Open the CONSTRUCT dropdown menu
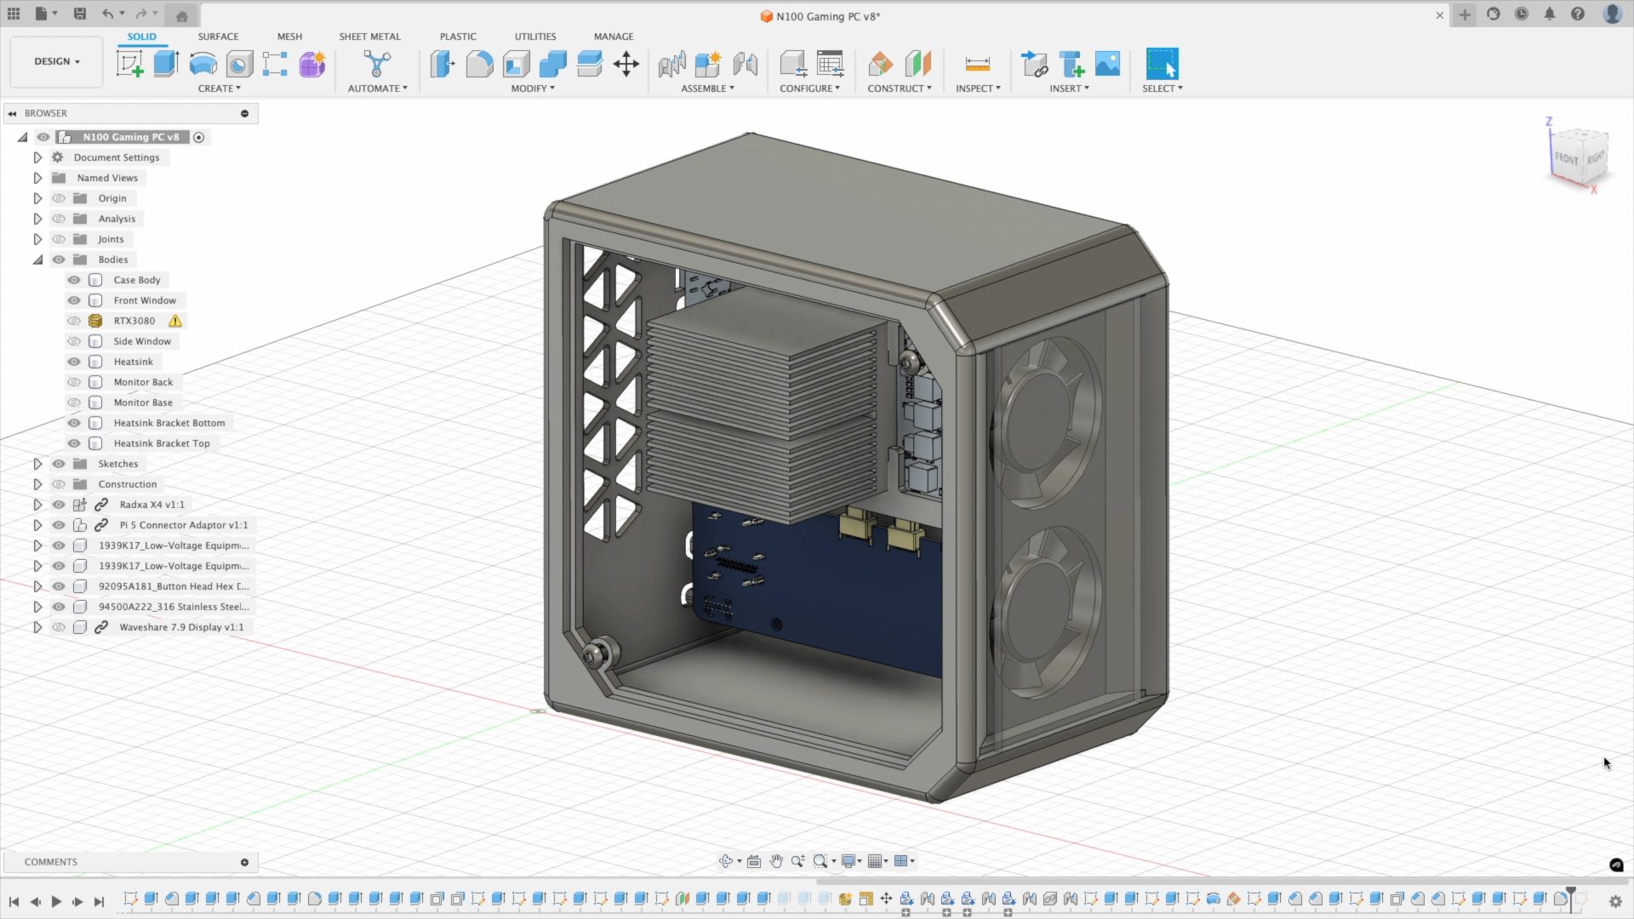Screen dimensions: 1634x919 pyautogui.click(x=899, y=88)
